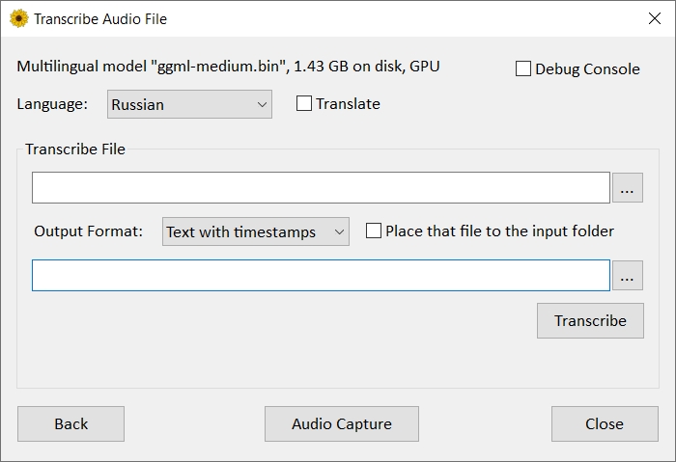
Task: Go back with the Back button
Action: coord(71,424)
